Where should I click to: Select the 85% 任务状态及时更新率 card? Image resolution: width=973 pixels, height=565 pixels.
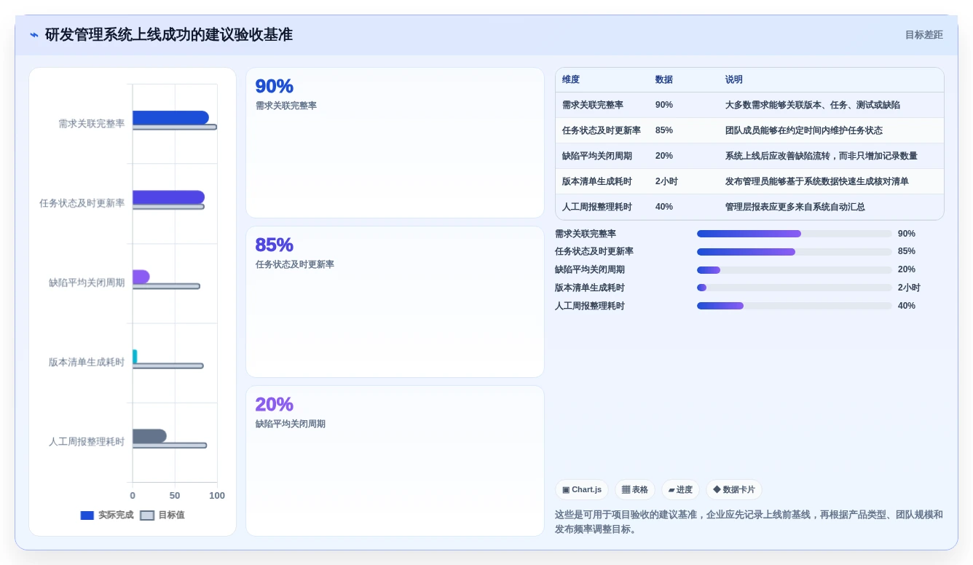(x=395, y=301)
